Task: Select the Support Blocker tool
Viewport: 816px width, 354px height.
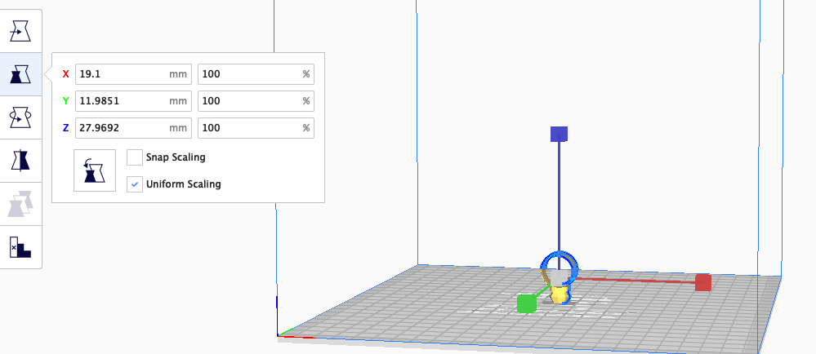Action: click(x=20, y=247)
